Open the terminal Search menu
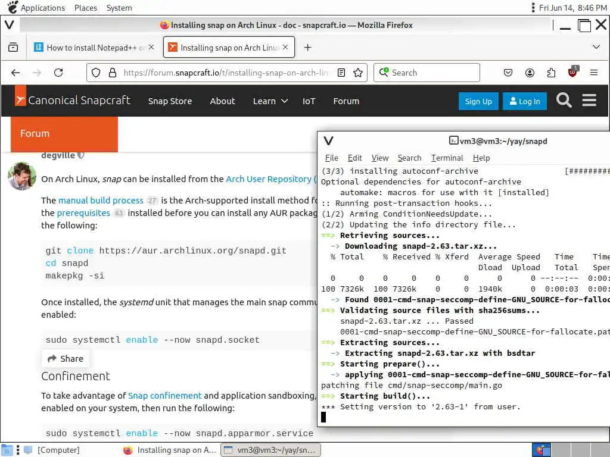The image size is (610, 457). 409,158
